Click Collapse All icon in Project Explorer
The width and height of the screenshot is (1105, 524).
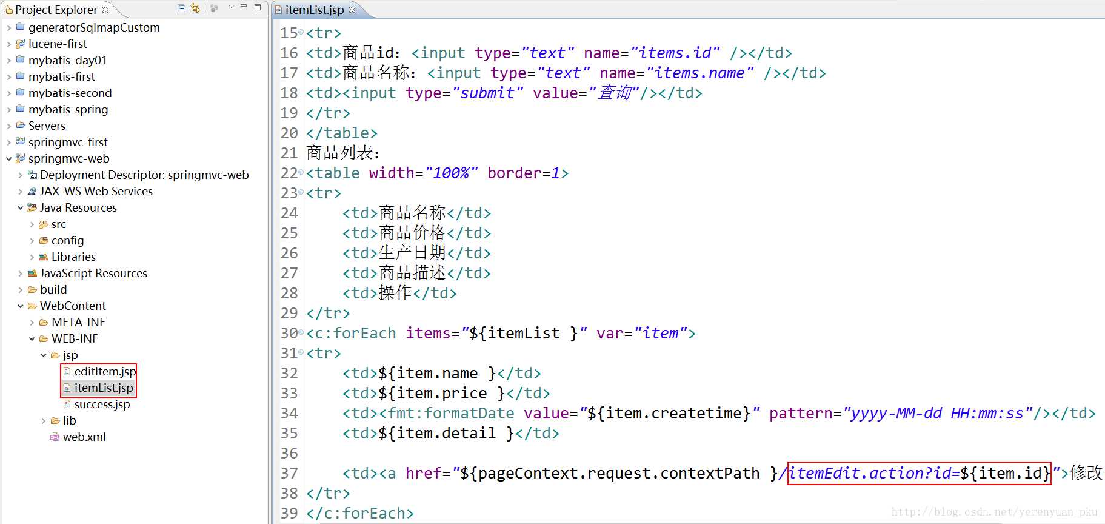pyautogui.click(x=181, y=8)
